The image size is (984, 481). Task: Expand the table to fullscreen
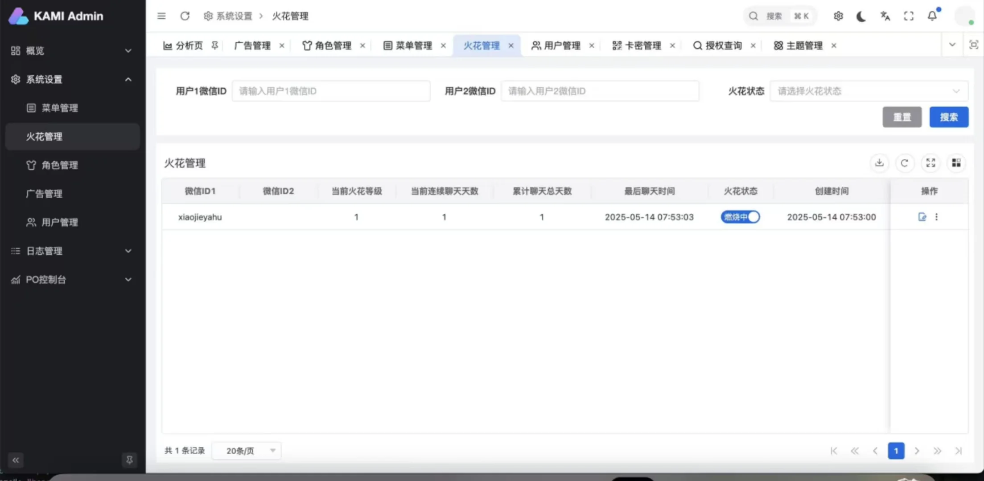click(930, 163)
